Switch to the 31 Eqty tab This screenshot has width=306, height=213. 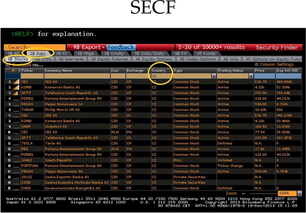38,53
